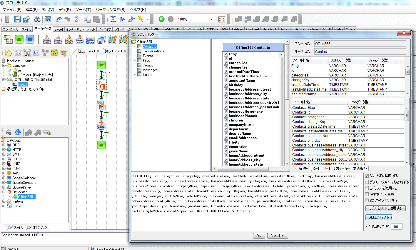Click the Office365 node icon on Flow1 canvas
This screenshot has width=416, height=250.
pos(101,85)
